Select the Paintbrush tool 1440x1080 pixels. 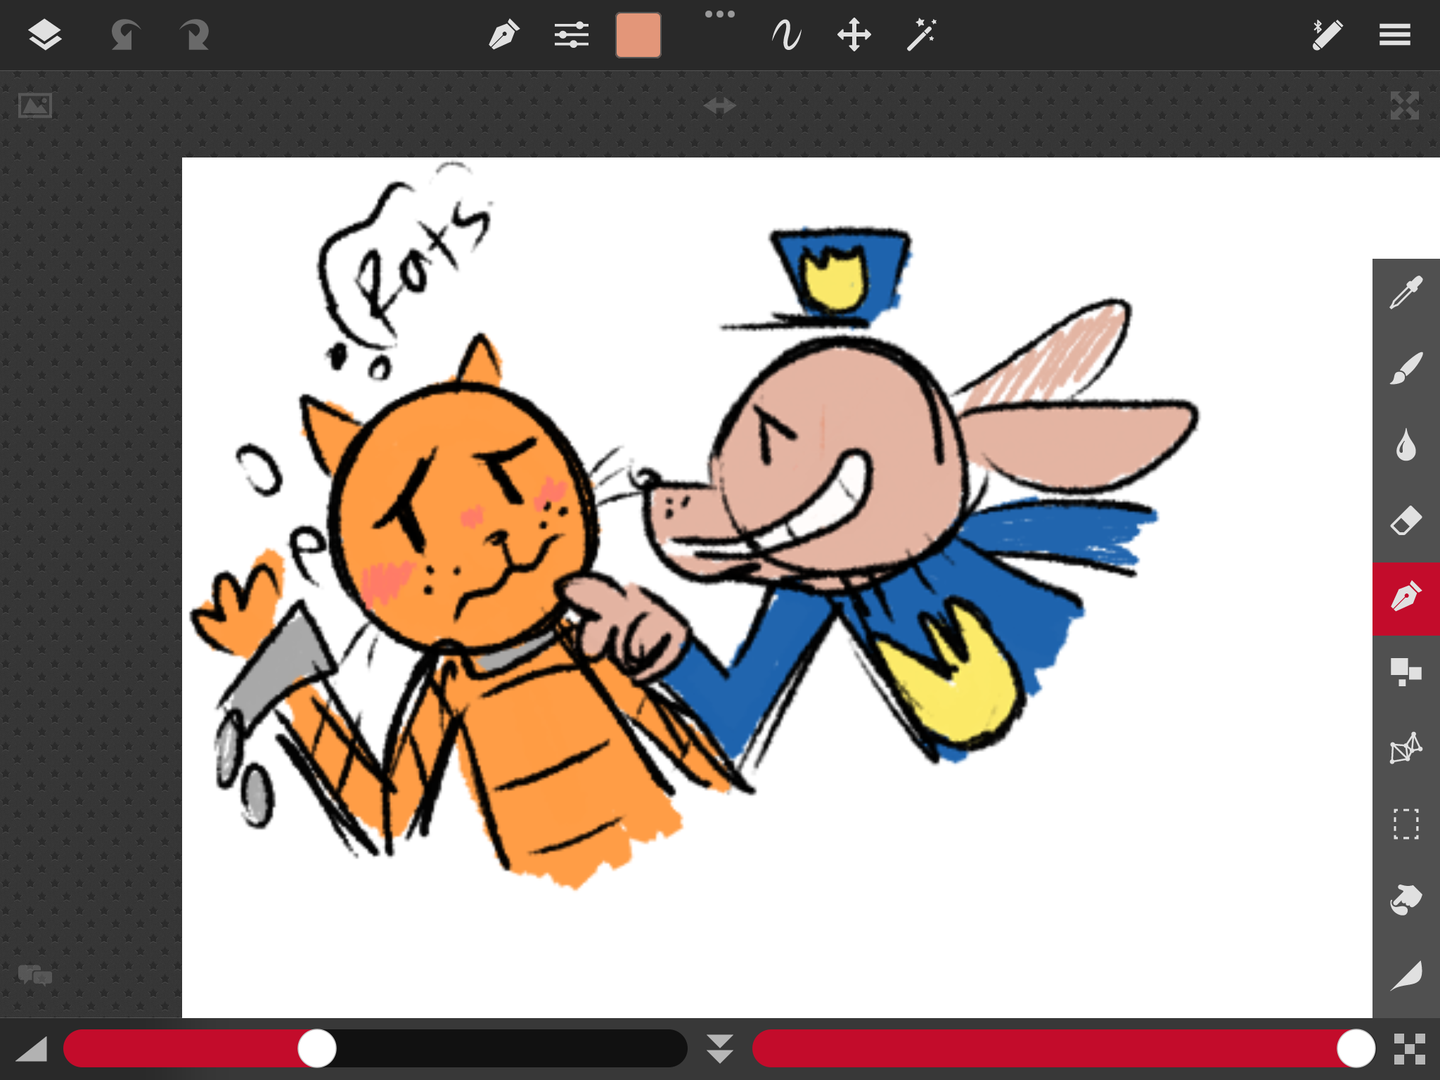1406,369
